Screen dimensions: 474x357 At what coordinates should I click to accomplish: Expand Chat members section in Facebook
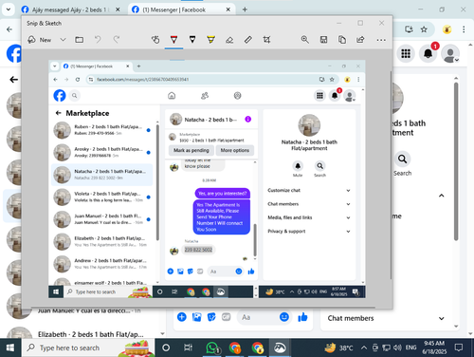[387, 318]
